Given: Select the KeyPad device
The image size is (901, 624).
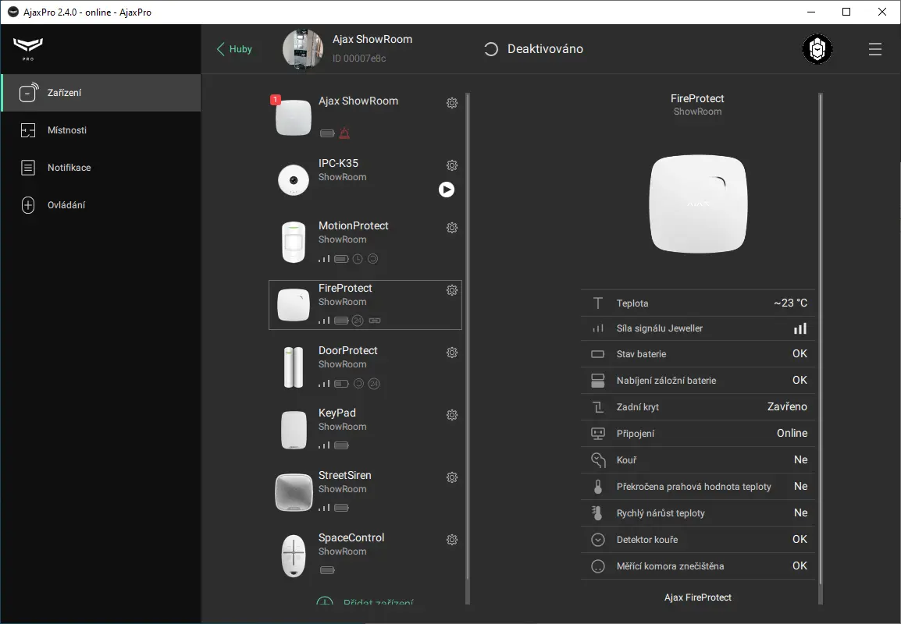Looking at the screenshot, I should coord(365,430).
